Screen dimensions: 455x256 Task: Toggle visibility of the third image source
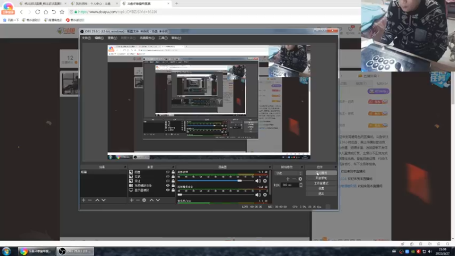(x=167, y=181)
